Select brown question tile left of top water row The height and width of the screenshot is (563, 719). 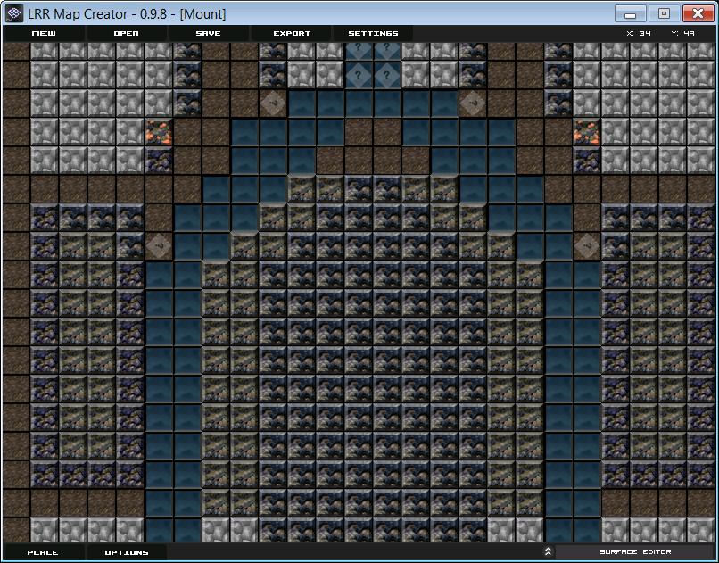click(x=273, y=103)
